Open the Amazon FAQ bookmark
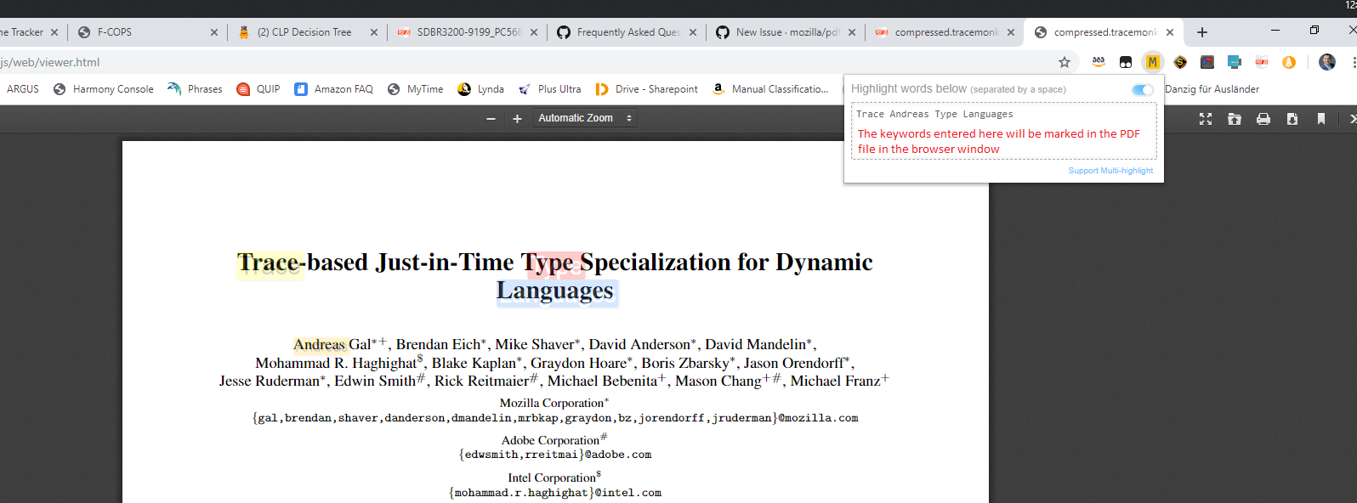1357x503 pixels. (x=333, y=89)
